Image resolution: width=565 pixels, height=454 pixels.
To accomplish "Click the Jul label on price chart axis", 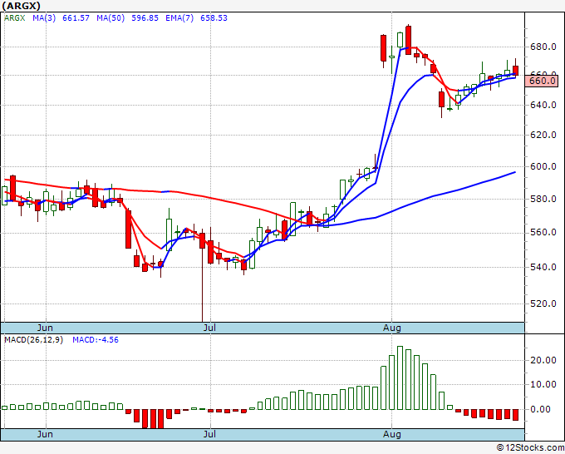I will point(209,328).
